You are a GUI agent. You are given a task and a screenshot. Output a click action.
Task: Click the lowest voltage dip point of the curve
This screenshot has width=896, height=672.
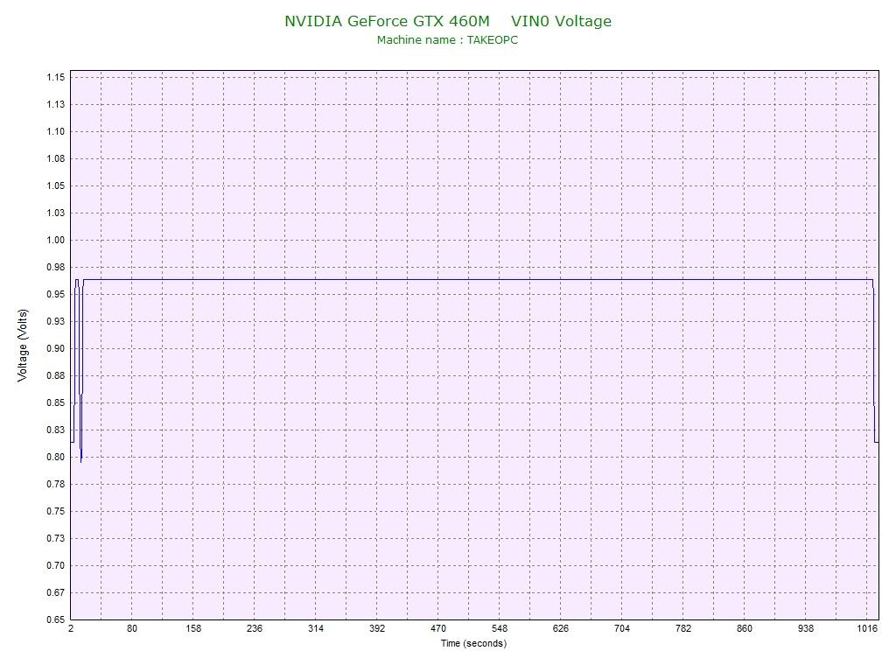(x=81, y=461)
